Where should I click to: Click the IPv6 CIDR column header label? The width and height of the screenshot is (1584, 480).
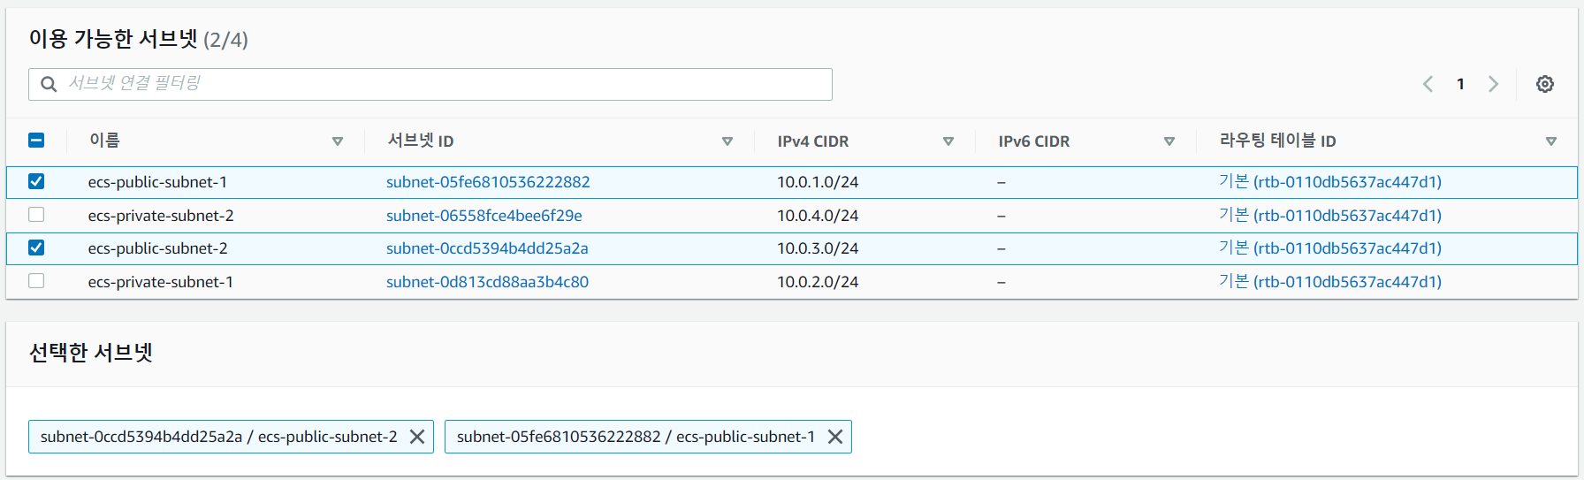tap(1034, 141)
